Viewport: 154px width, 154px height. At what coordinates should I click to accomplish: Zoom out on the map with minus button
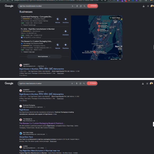[120, 56]
